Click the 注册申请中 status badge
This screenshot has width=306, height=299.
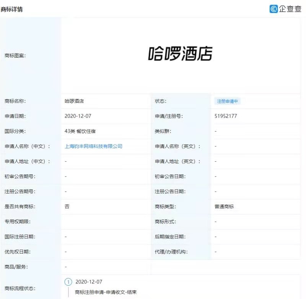click(x=227, y=101)
